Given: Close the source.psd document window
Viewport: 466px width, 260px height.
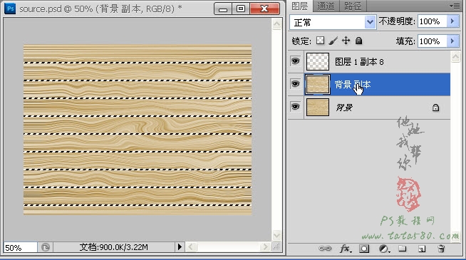Looking at the screenshot, I should (264, 9).
